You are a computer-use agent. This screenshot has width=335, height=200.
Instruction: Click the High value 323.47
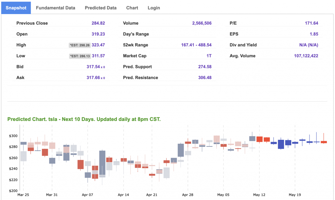98,45
